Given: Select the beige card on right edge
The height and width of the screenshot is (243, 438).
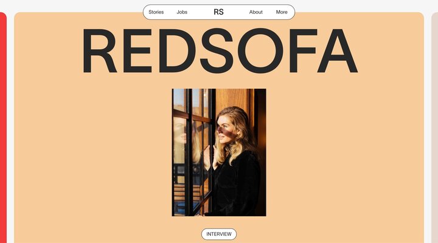Looking at the screenshot, I should tap(434, 128).
